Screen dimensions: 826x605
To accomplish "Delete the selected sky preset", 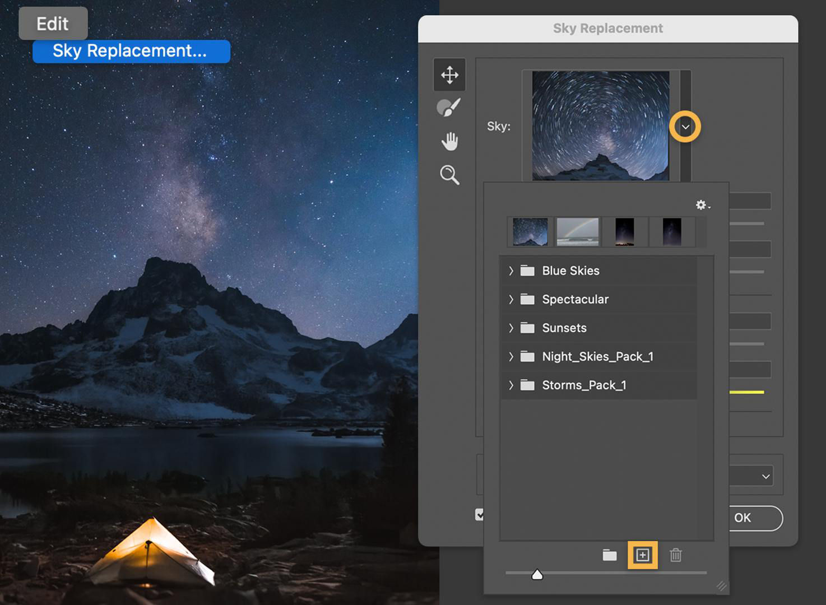I will pyautogui.click(x=675, y=556).
